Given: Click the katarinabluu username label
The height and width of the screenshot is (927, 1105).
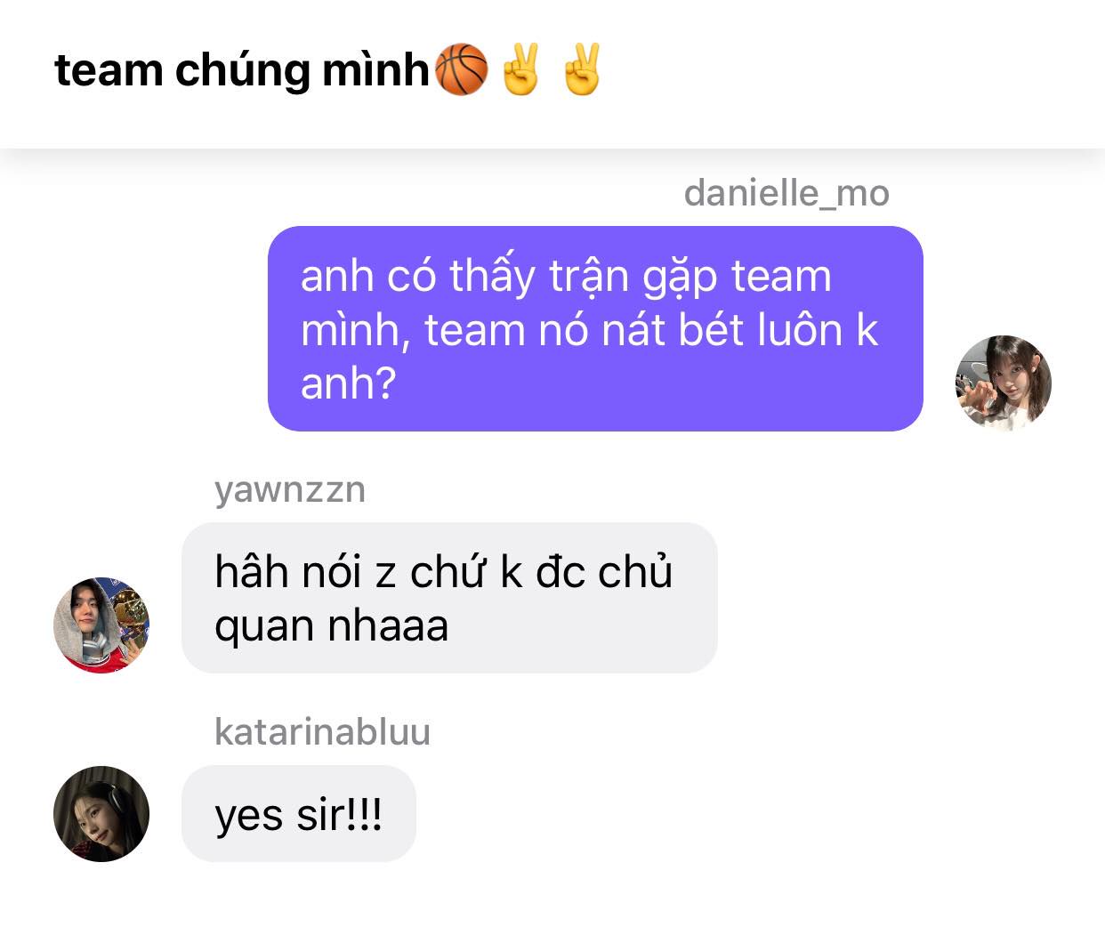Looking at the screenshot, I should click(x=322, y=731).
